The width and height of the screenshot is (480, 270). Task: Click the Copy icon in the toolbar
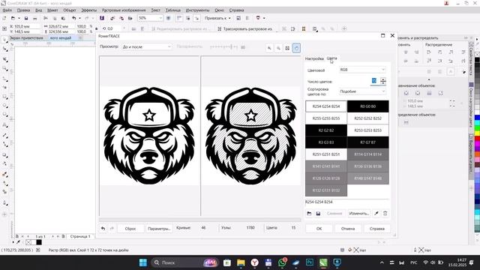[x=55, y=18]
